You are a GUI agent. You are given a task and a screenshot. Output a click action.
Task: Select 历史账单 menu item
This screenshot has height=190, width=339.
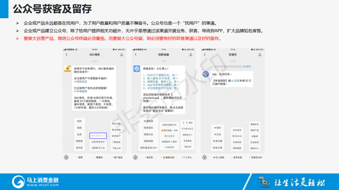(x=255, y=142)
